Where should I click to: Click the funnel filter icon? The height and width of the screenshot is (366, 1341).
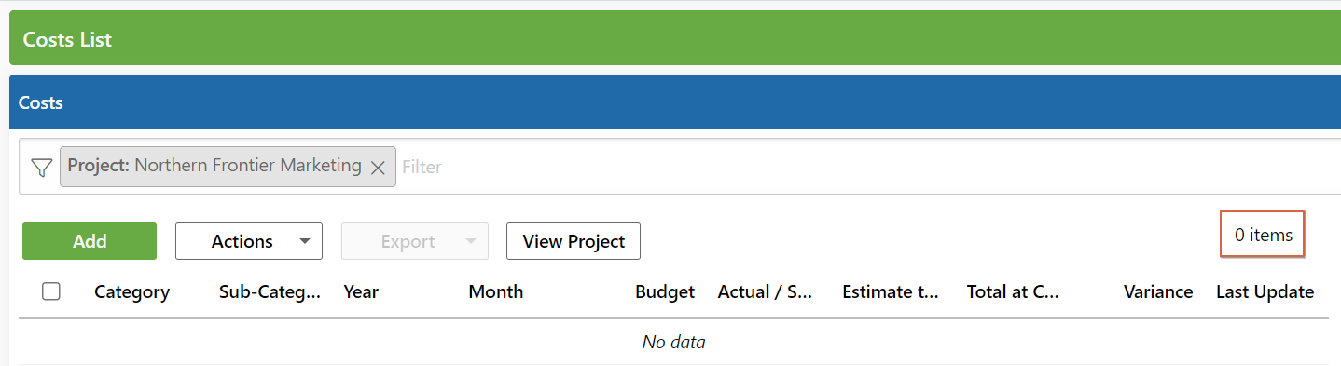coord(41,168)
